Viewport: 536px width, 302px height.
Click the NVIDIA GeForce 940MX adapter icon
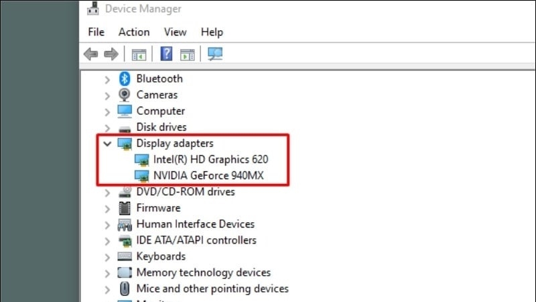(x=141, y=176)
